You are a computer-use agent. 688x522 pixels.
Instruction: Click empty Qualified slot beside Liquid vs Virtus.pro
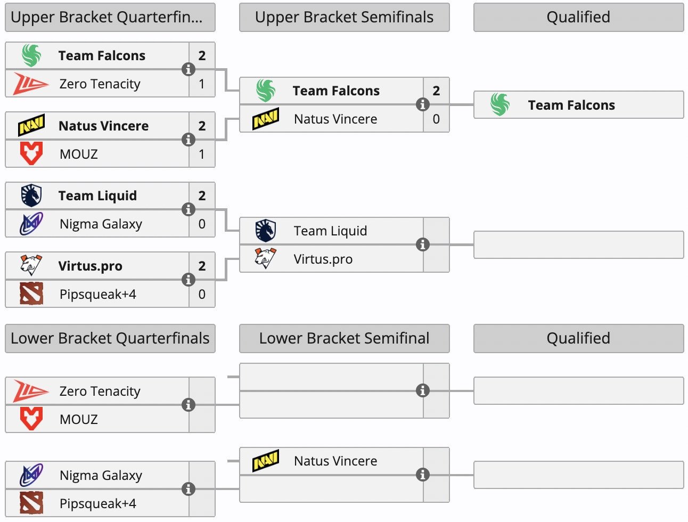[578, 244]
